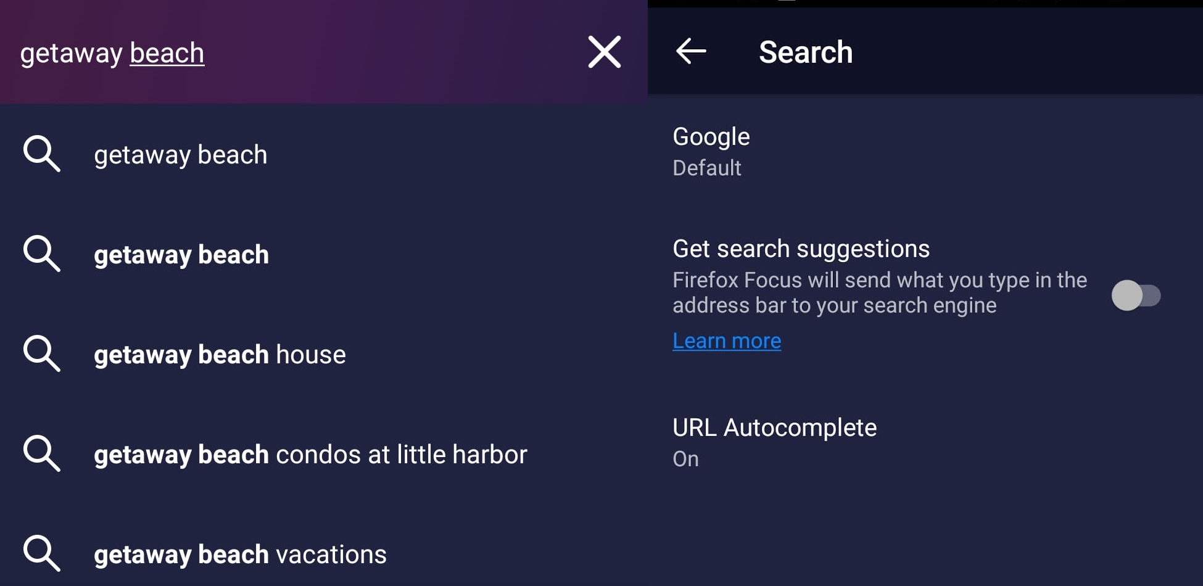Toggle the Get search suggestions switch

pyautogui.click(x=1136, y=295)
